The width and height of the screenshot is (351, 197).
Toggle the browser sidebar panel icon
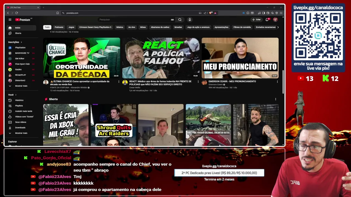pyautogui.click(x=264, y=13)
